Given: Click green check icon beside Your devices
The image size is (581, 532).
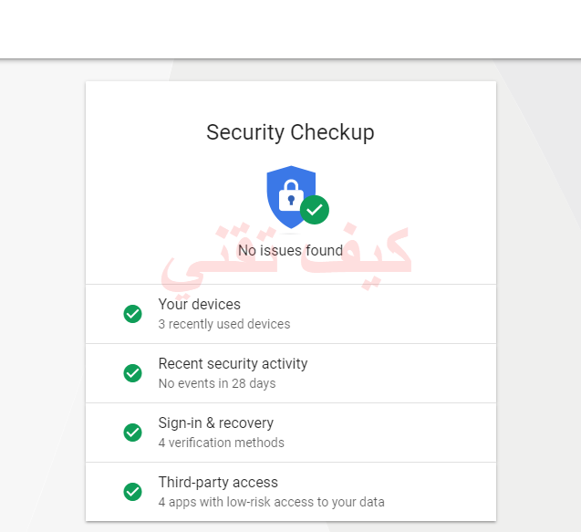Looking at the screenshot, I should tap(132, 314).
